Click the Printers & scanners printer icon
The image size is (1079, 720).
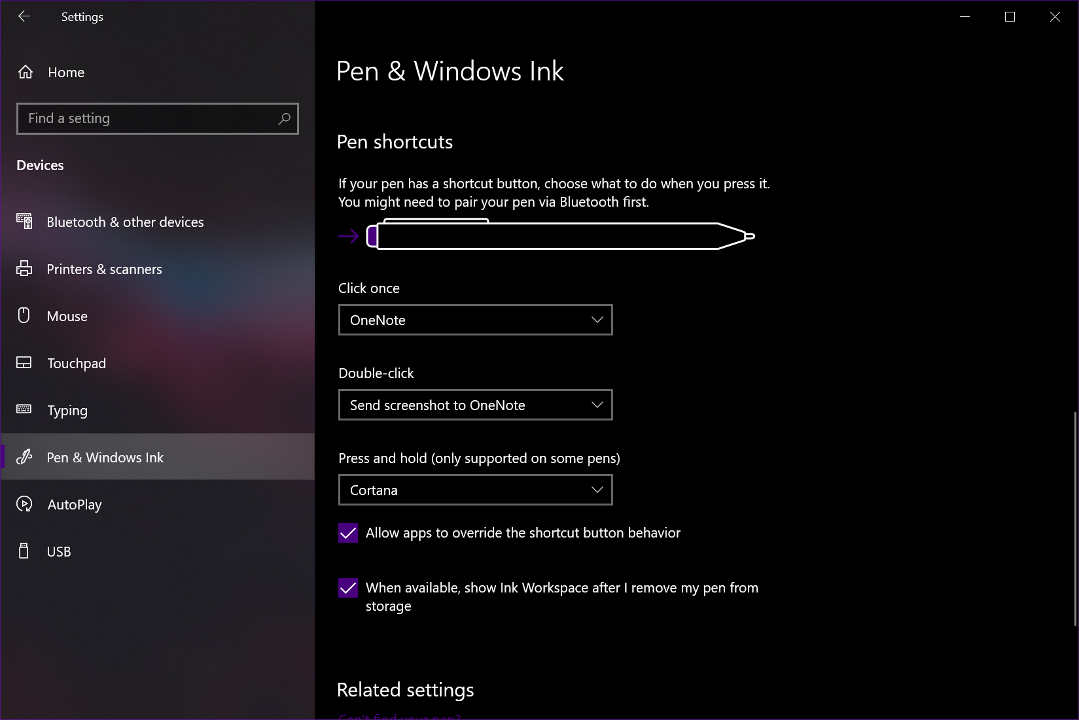coord(24,269)
